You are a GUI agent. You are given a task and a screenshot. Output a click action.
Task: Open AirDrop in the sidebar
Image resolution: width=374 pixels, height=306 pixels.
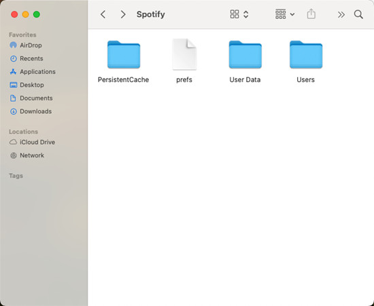click(31, 45)
